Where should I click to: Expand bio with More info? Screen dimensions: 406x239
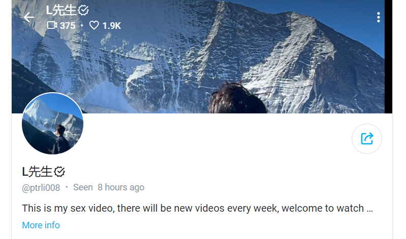41,225
